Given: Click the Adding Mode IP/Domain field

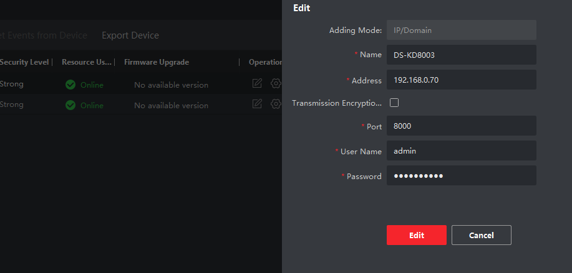Looking at the screenshot, I should click(461, 30).
